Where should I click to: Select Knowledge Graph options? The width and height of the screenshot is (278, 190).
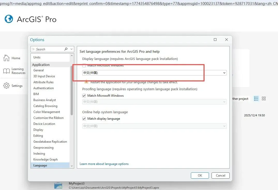(46, 159)
